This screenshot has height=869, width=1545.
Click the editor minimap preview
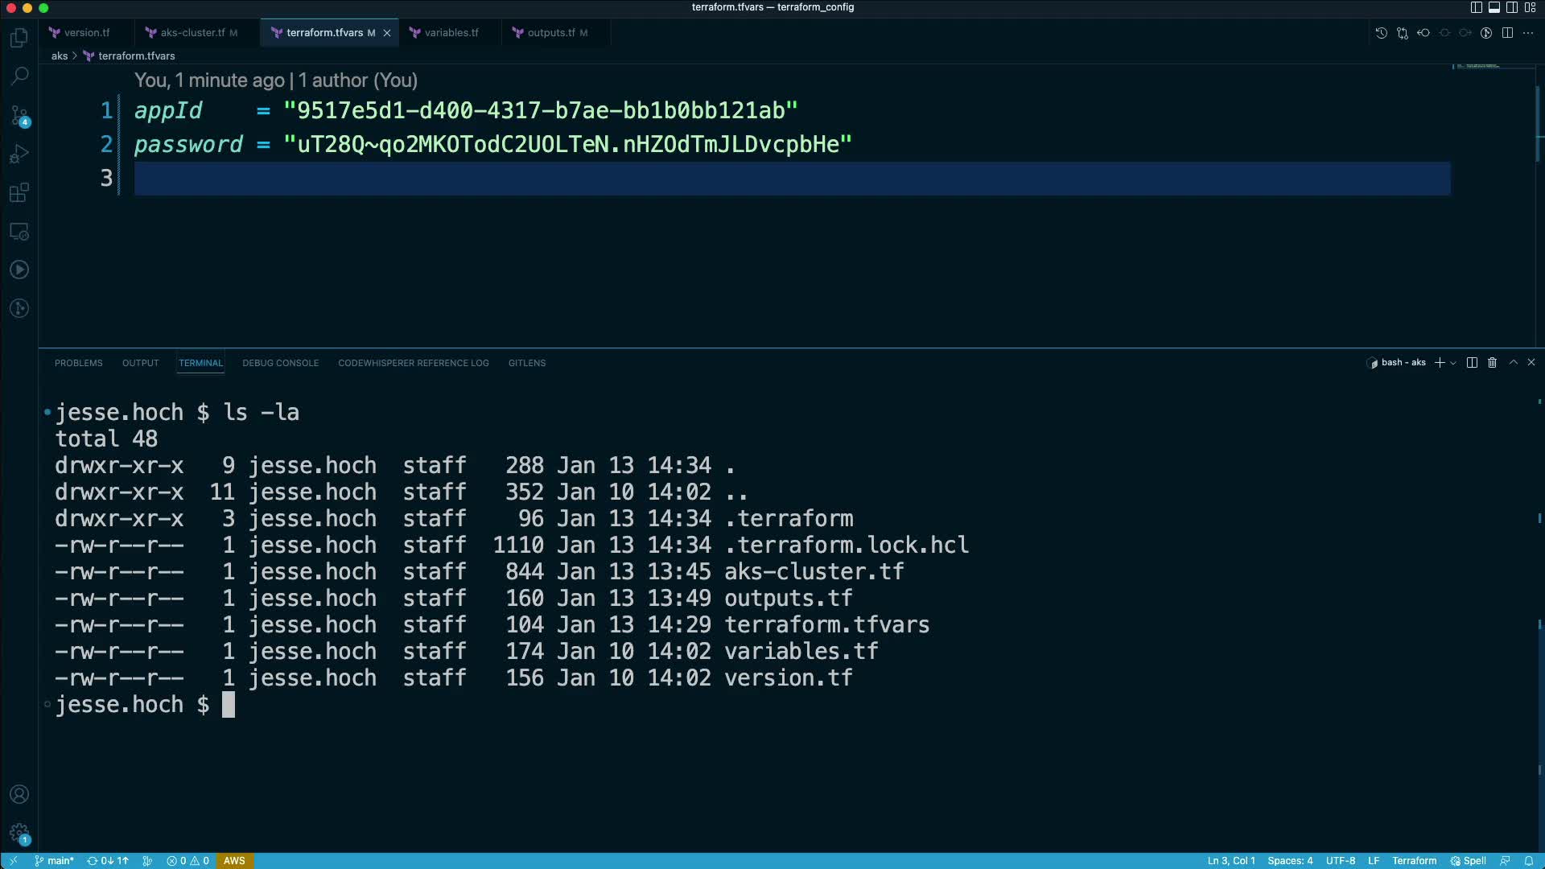(1479, 66)
